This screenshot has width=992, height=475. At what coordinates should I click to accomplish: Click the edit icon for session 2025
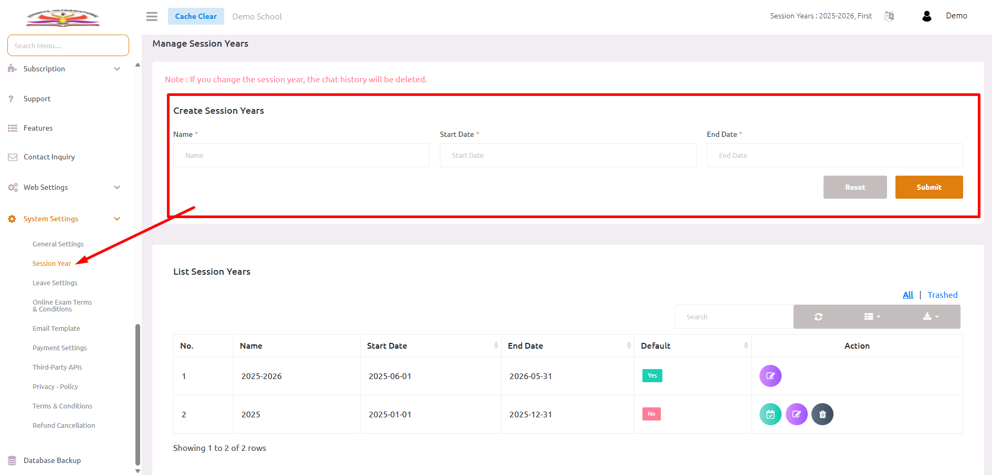click(x=796, y=414)
